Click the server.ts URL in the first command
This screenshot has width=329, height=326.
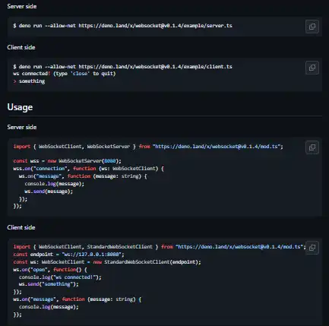click(155, 26)
